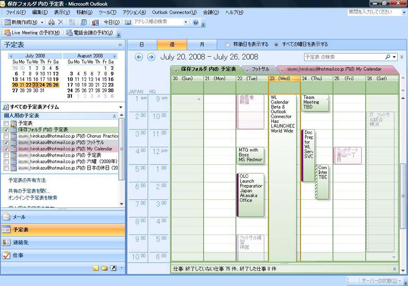Click in 予定表の検索 search field

344,57
